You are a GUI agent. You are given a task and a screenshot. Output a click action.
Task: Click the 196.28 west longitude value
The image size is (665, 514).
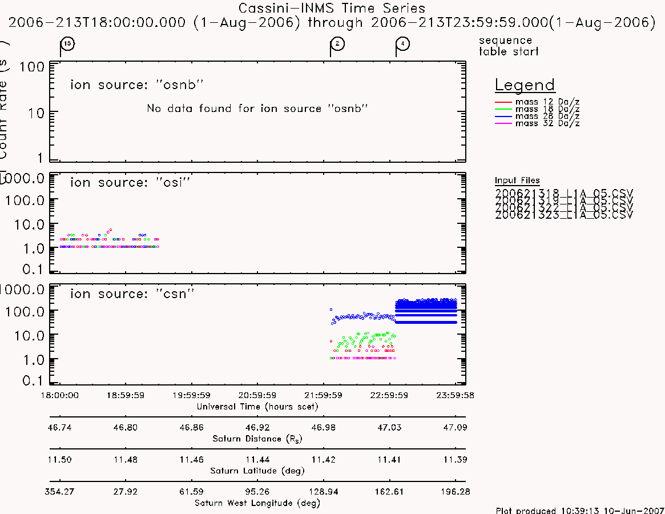click(455, 492)
